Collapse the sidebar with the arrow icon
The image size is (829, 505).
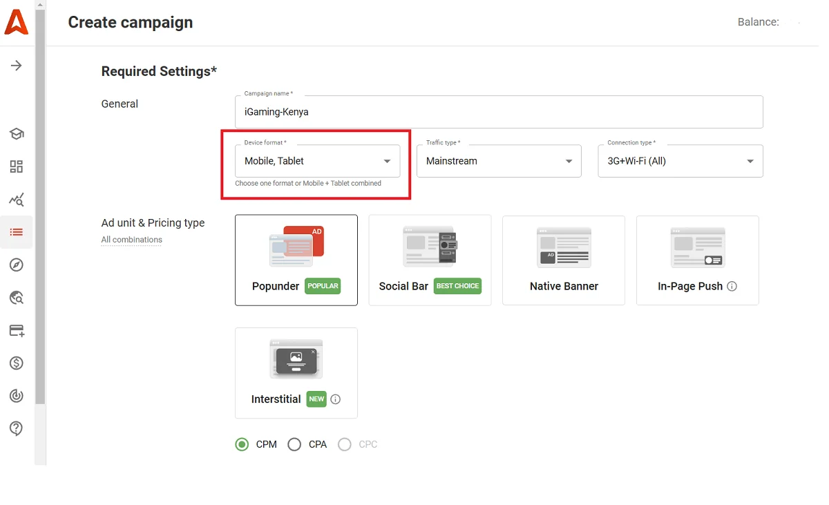point(17,65)
